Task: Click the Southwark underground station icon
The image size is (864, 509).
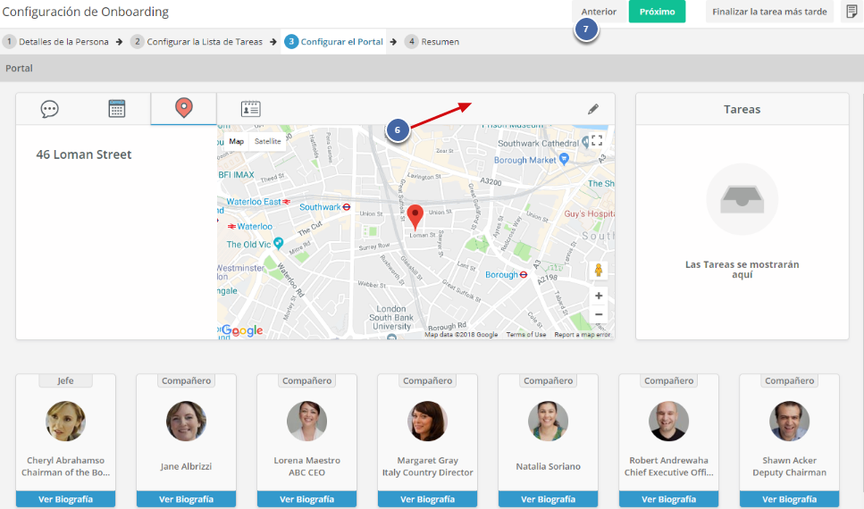Action: pyautogui.click(x=347, y=207)
